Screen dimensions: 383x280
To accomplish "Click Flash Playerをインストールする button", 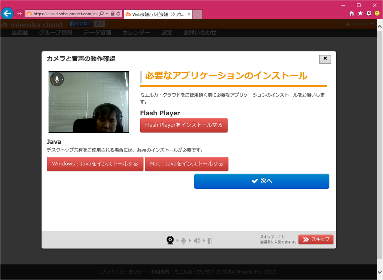I will [x=184, y=125].
